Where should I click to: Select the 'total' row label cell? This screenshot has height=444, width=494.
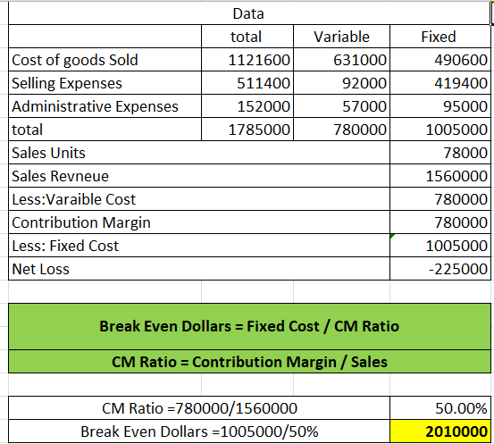pyautogui.click(x=105, y=130)
